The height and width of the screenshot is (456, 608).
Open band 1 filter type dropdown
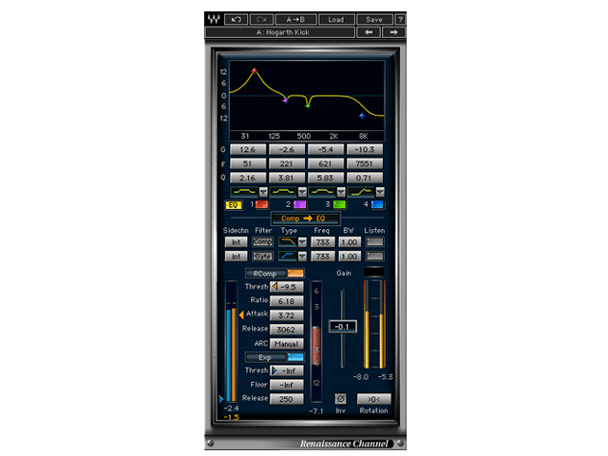tap(263, 192)
